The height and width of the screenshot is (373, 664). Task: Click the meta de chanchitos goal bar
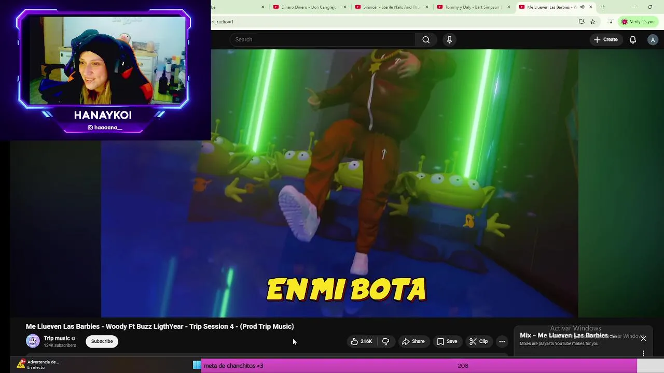(x=419, y=366)
